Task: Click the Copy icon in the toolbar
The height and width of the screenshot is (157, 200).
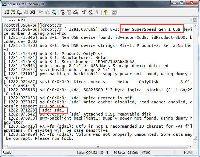Action: point(41,12)
